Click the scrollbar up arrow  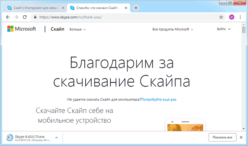pos(244,24)
